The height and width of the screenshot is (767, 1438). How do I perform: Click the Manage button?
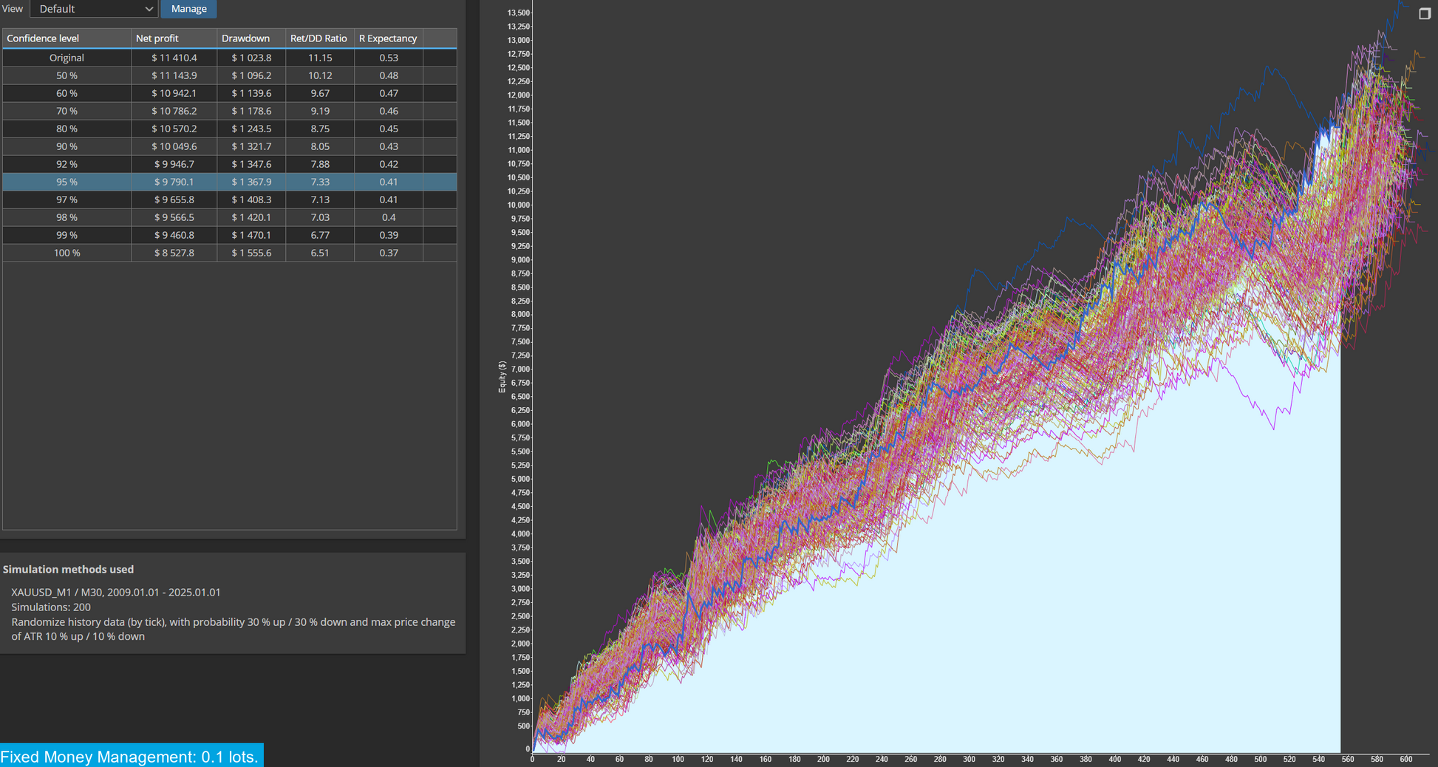(188, 9)
